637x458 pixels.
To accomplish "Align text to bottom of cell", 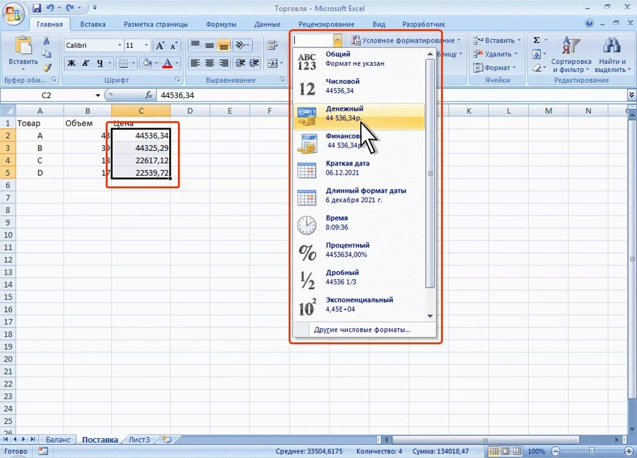I will [x=223, y=45].
